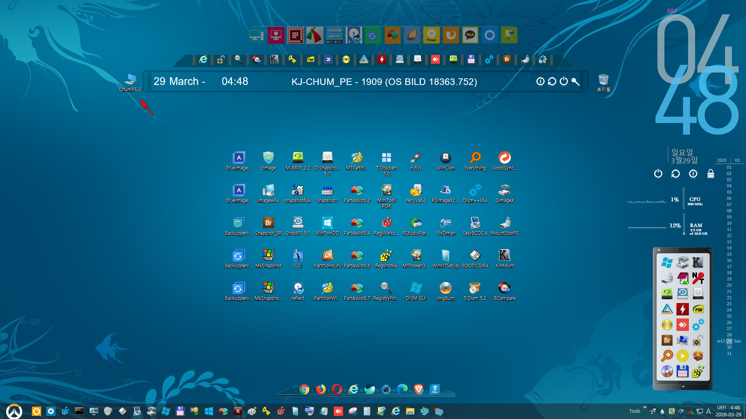Open the file explorer folder on taskbar
746x419 pixels.
pos(410,411)
